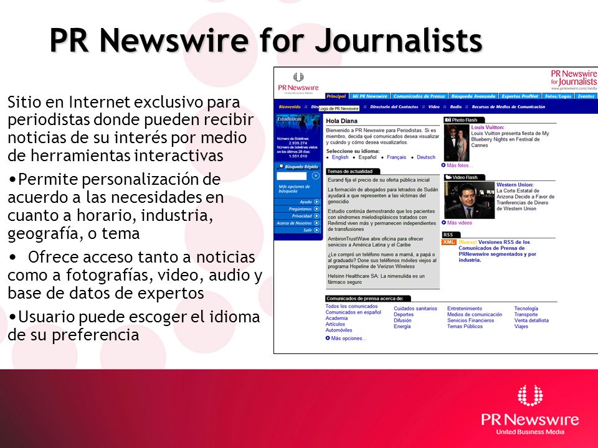
Task: Click the round arrow icon beside Privacidad
Action: coord(316,216)
